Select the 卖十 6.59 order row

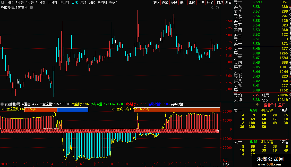(x=261, y=2)
